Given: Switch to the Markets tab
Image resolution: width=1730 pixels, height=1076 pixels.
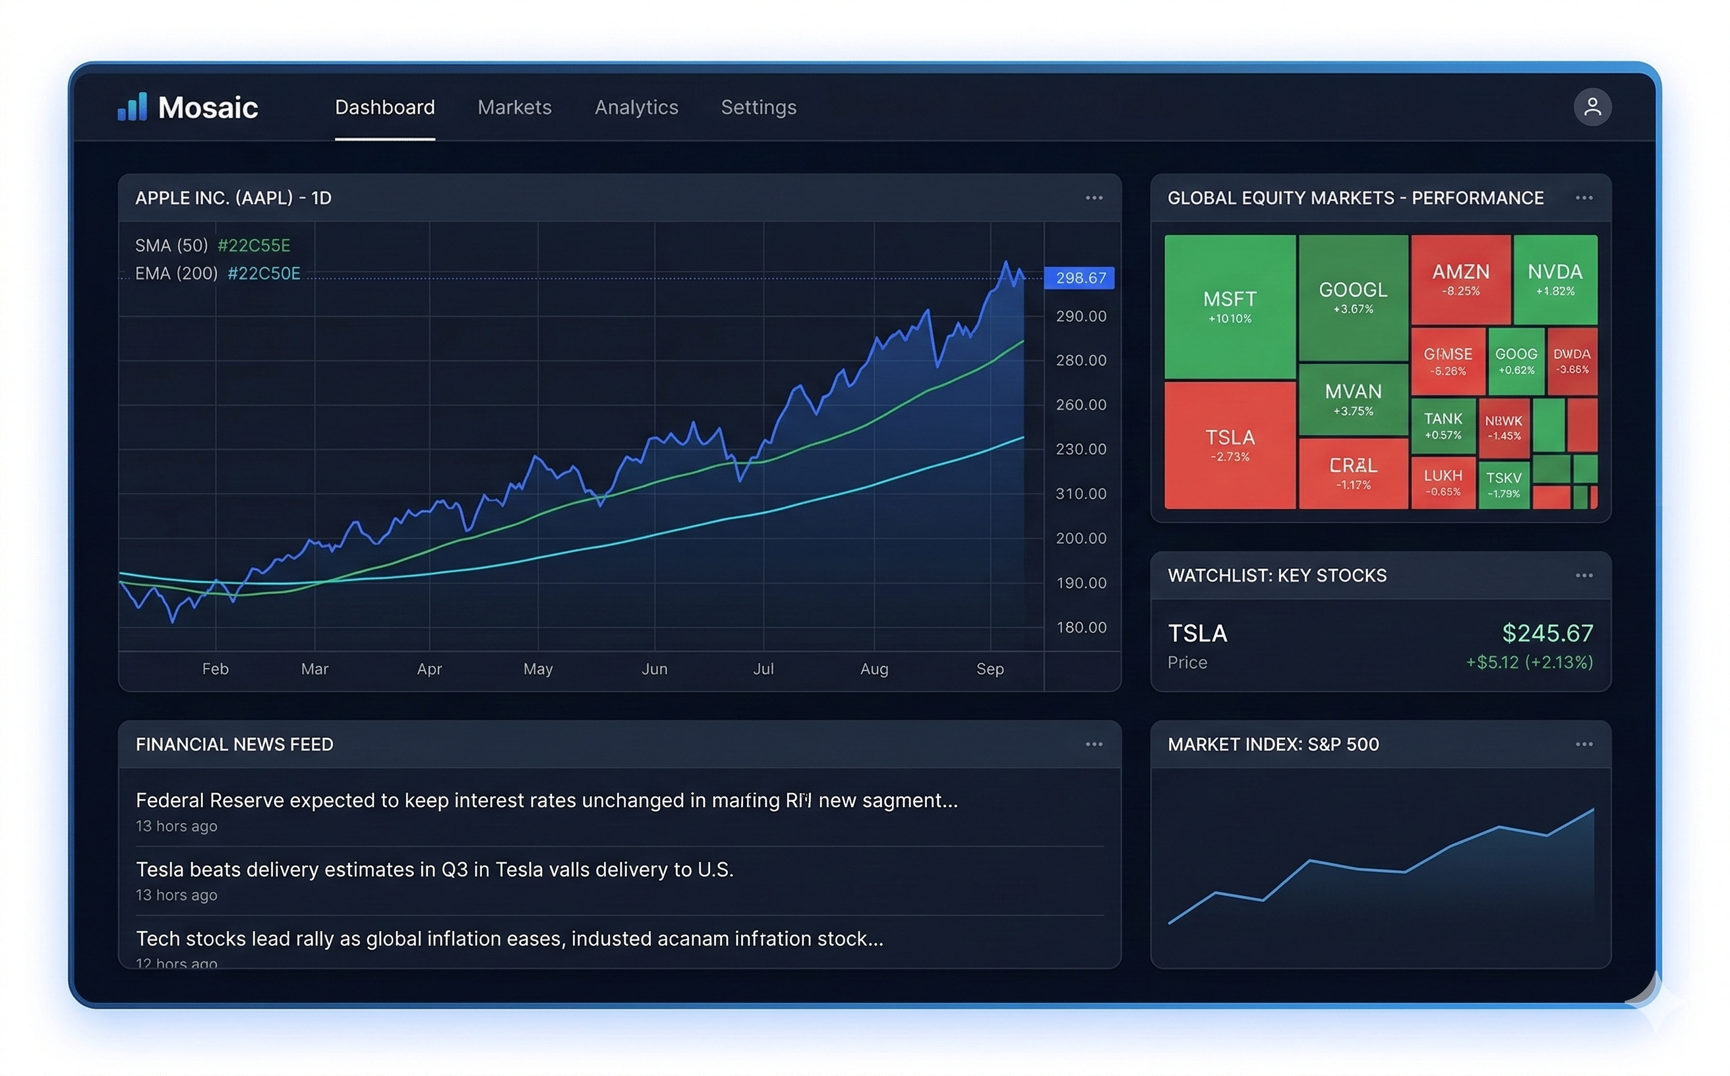Looking at the screenshot, I should tap(514, 107).
